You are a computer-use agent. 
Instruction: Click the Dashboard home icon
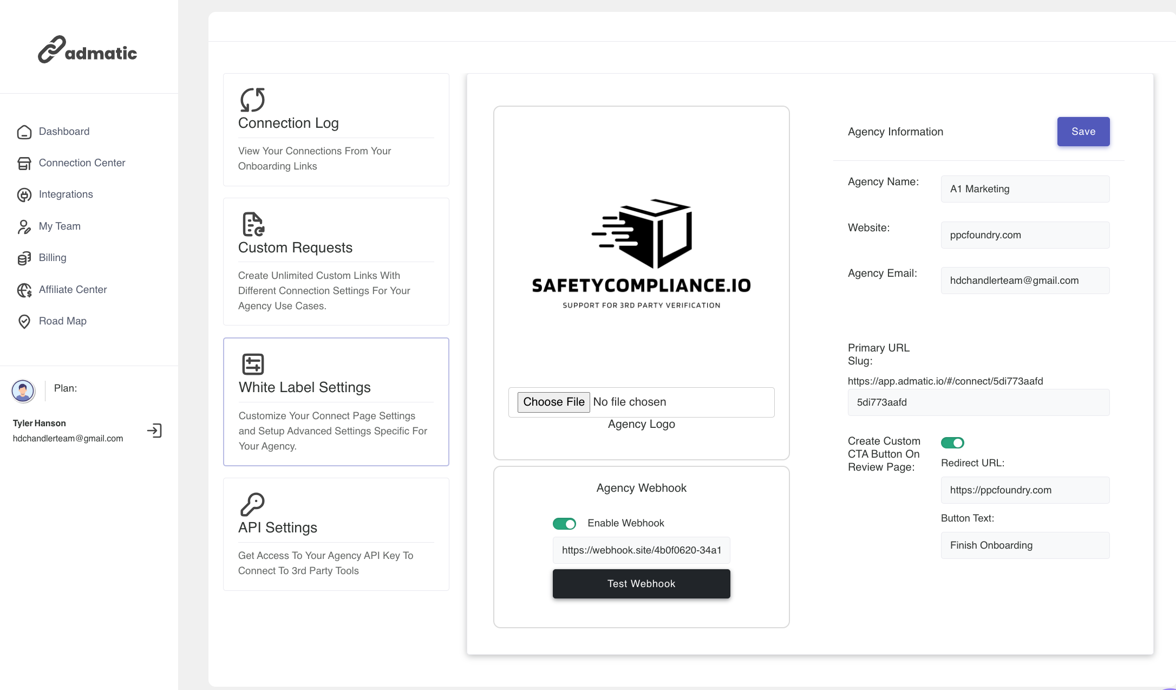(24, 132)
